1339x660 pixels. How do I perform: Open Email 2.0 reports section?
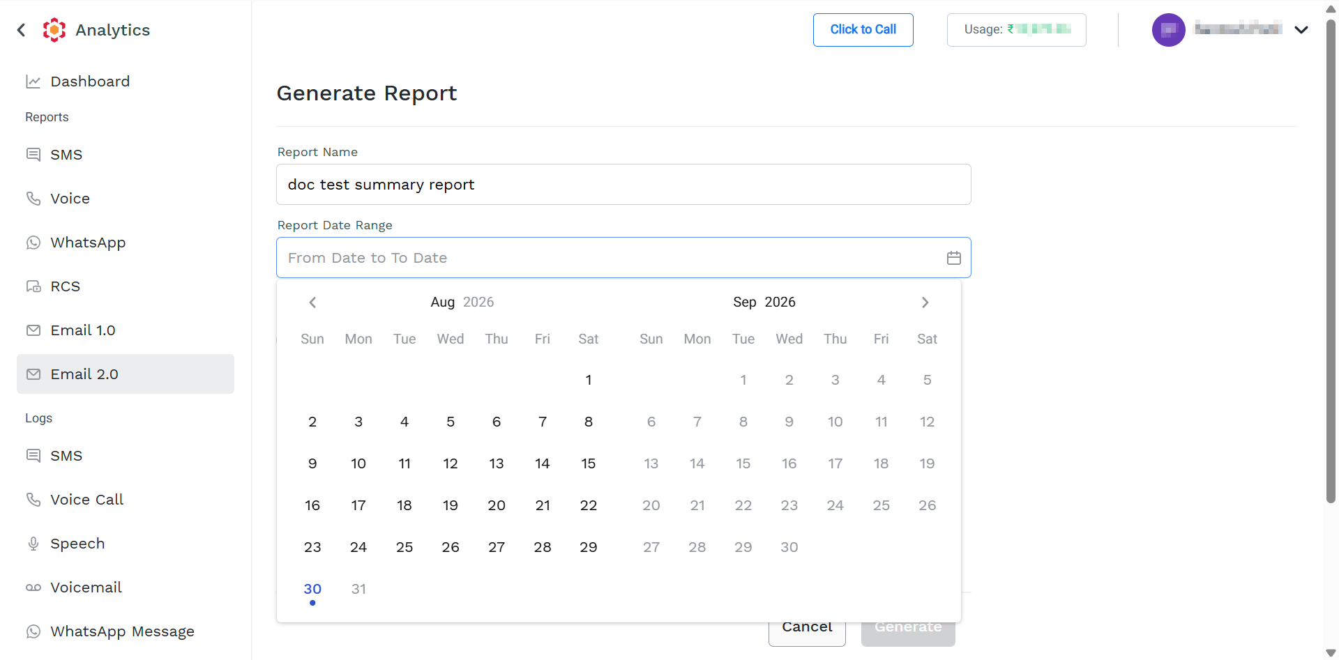click(x=126, y=374)
